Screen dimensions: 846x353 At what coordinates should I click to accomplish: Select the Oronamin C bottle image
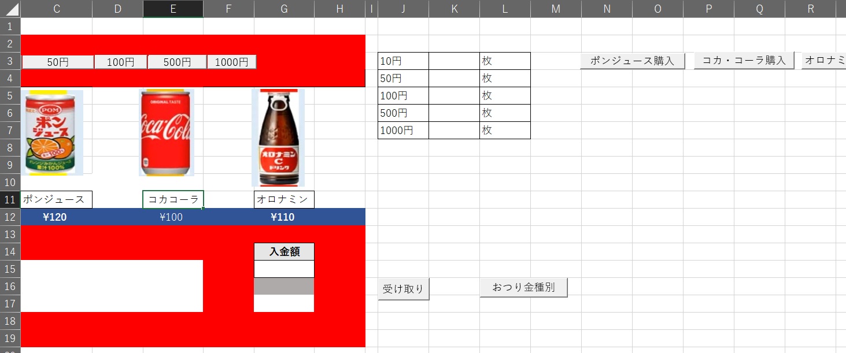coord(278,138)
